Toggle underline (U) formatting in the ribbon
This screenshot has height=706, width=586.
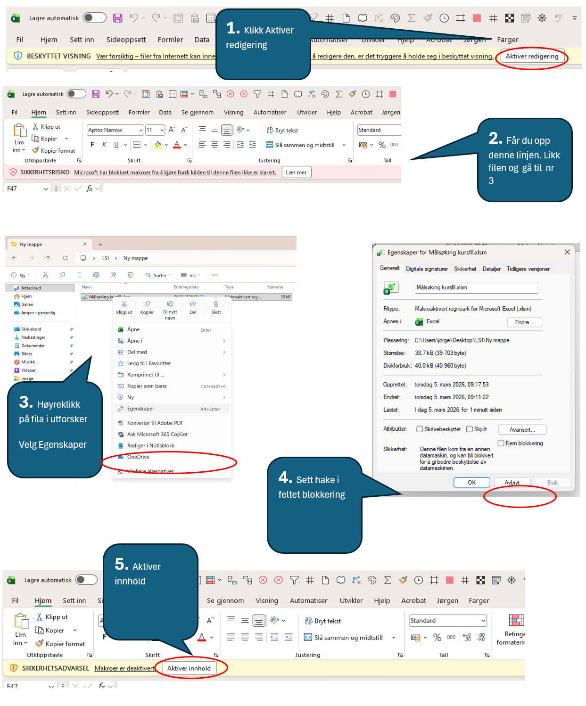pyautogui.click(x=116, y=145)
